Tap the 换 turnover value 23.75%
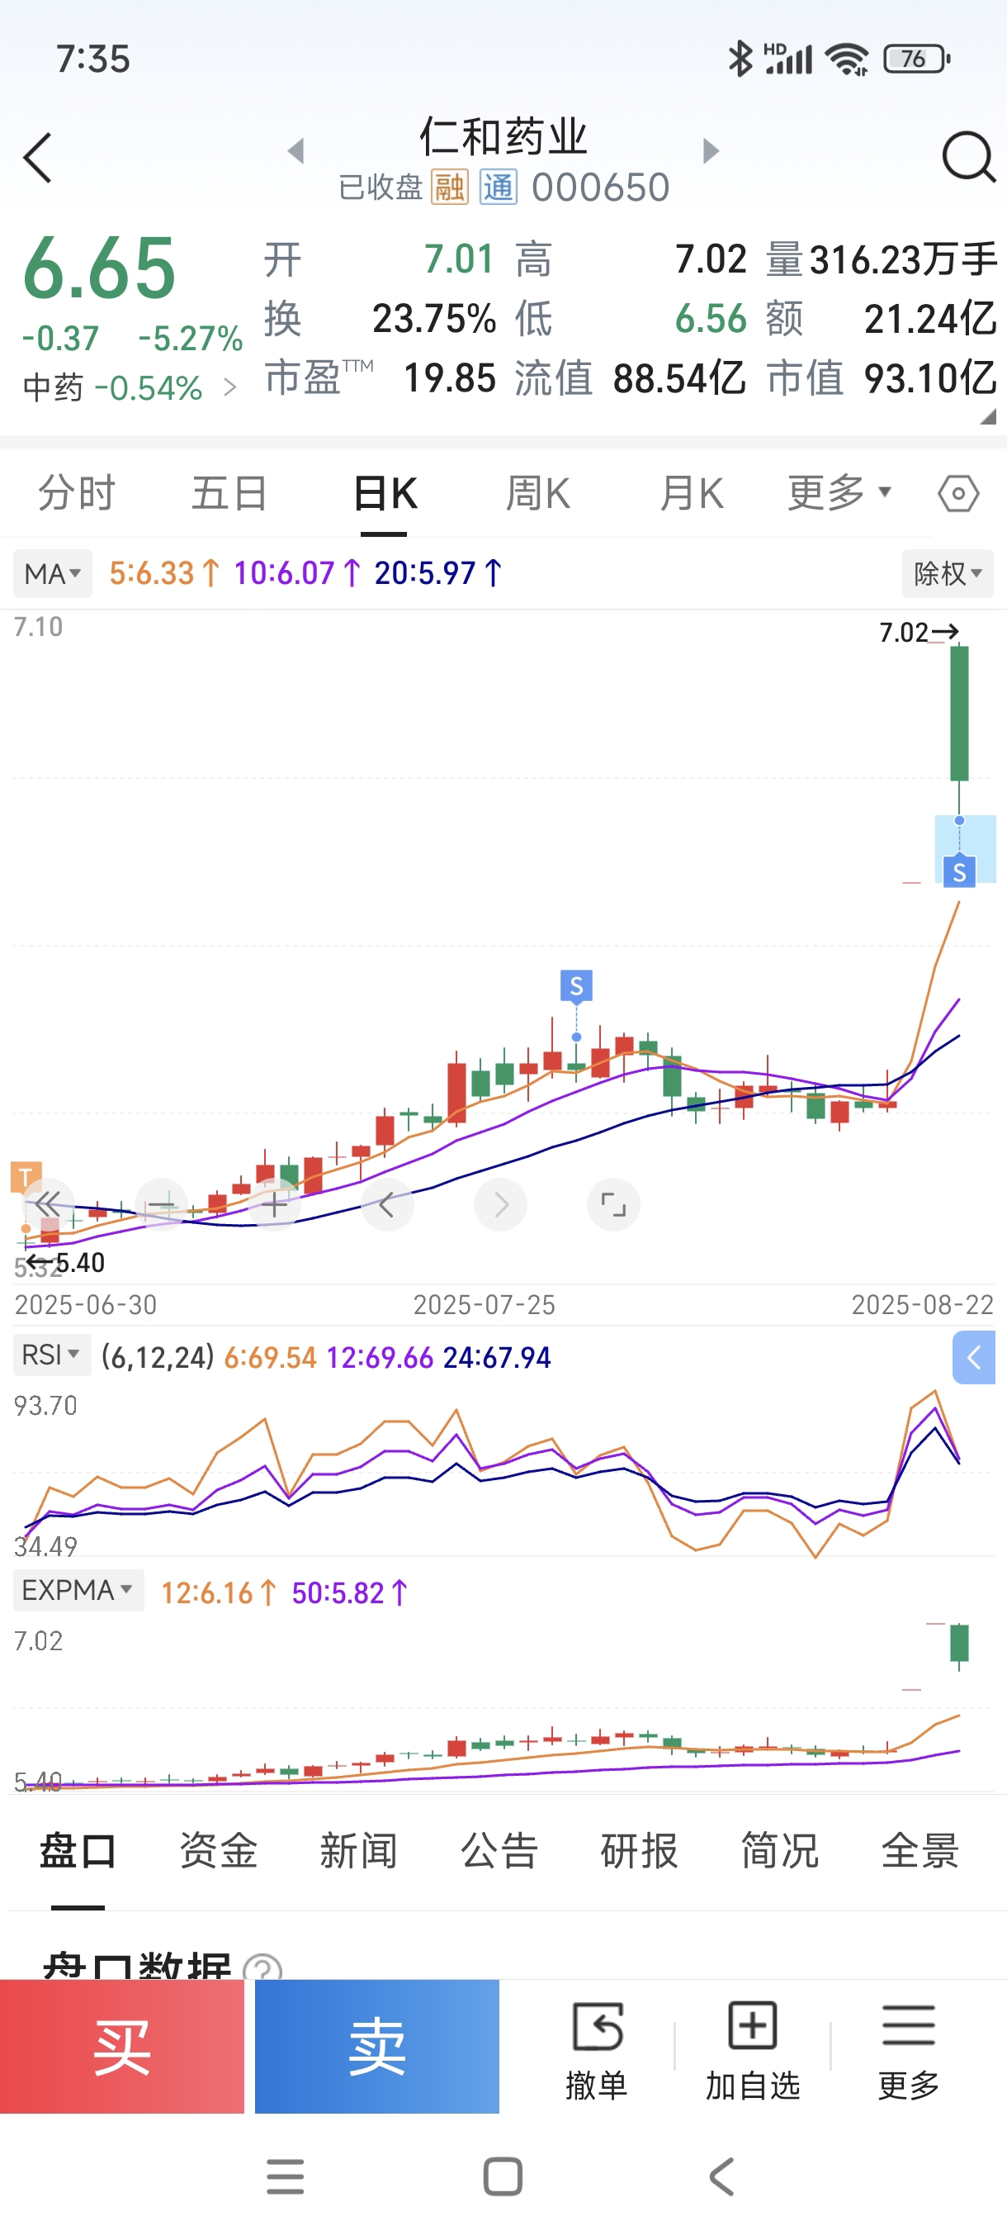This screenshot has width=1007, height=2240. pos(434,319)
